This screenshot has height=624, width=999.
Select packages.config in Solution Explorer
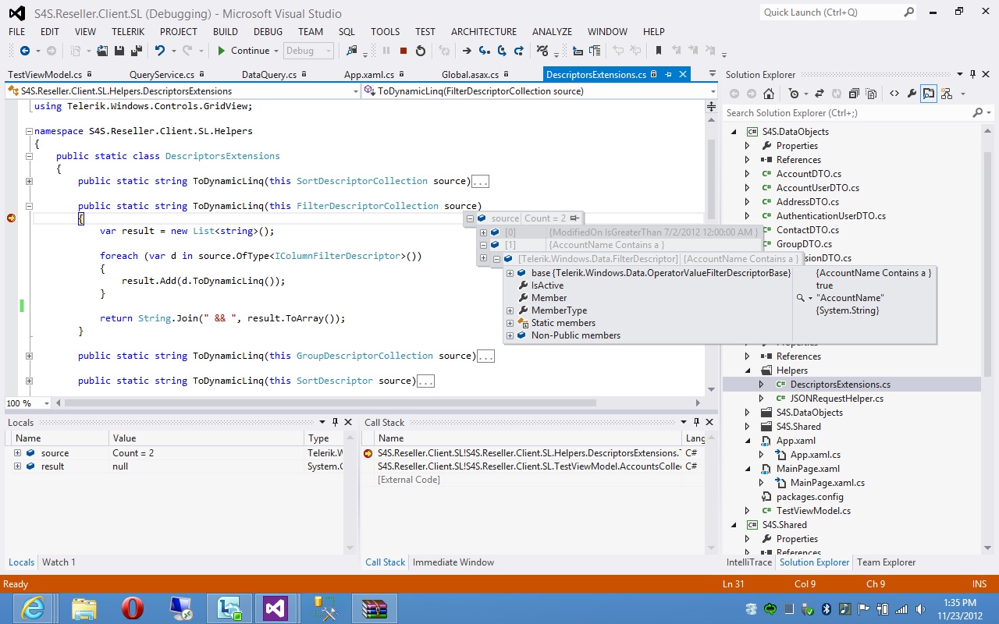coord(809,497)
